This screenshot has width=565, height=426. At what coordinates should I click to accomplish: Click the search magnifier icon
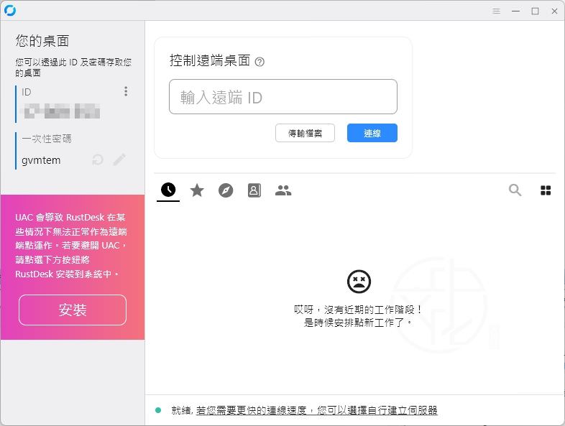(515, 190)
